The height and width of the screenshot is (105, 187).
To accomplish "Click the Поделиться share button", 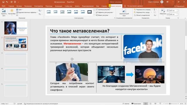I will coord(179,6).
